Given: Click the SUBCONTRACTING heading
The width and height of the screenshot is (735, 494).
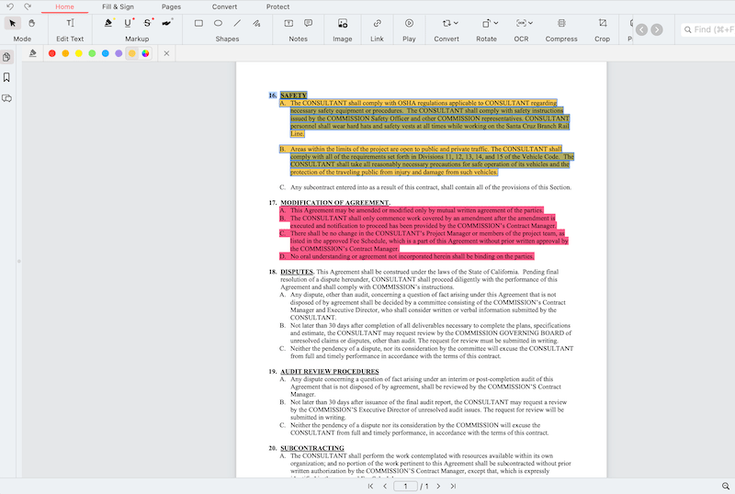Looking at the screenshot, I should [x=312, y=448].
